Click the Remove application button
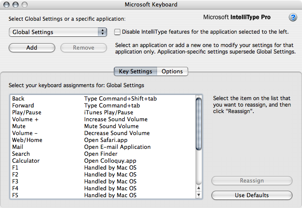302x208 pixels. (84, 47)
